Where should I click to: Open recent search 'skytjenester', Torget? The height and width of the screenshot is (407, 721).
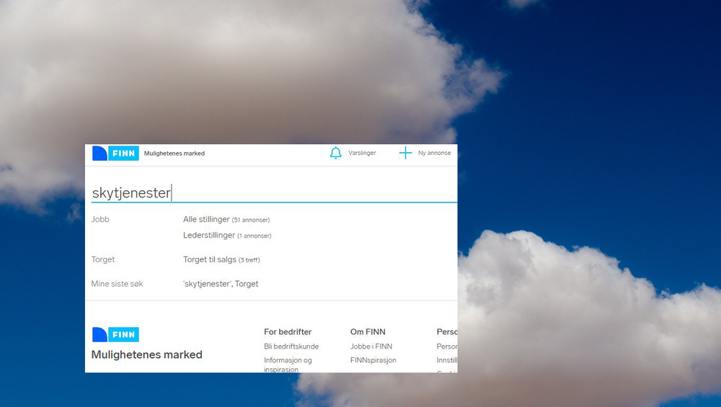(x=221, y=284)
